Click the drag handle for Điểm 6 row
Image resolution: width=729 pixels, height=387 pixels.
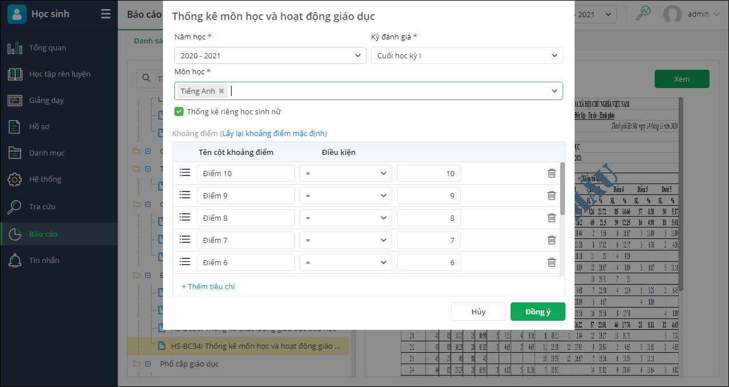point(185,262)
